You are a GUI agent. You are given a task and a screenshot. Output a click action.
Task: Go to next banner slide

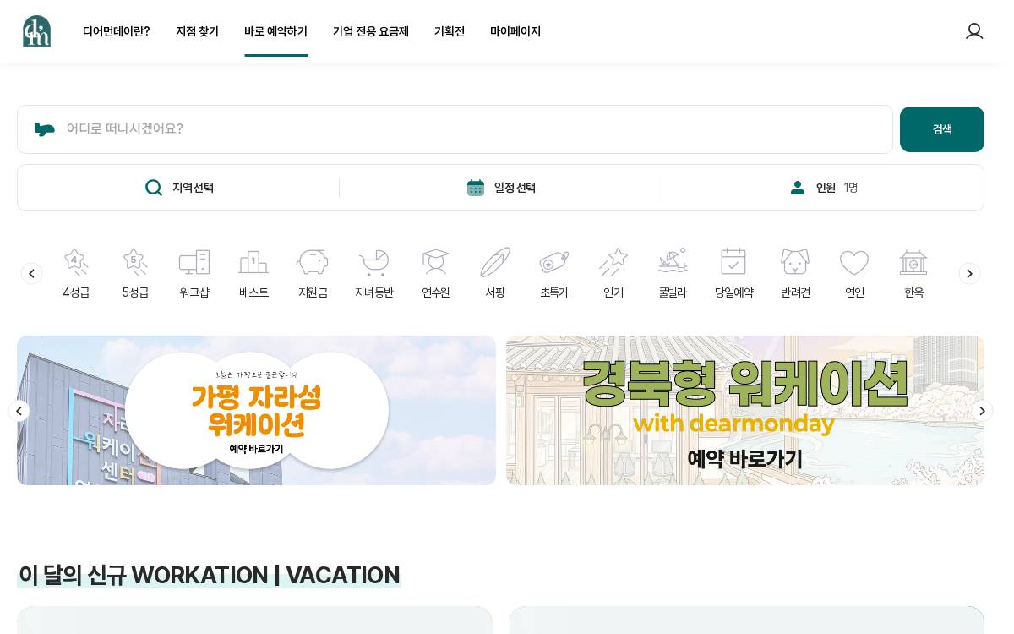tap(982, 411)
